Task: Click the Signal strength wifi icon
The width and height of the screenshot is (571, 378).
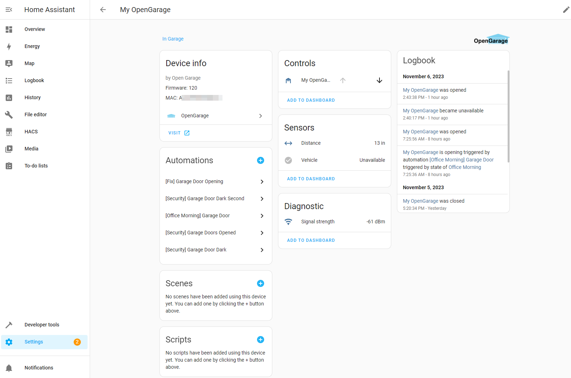Action: pyautogui.click(x=288, y=222)
